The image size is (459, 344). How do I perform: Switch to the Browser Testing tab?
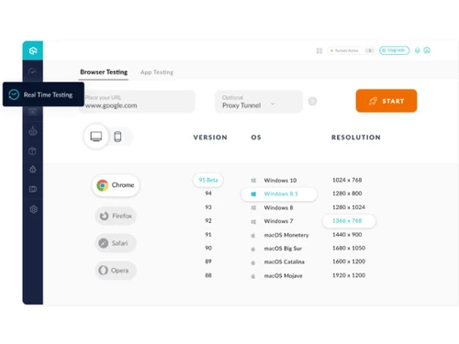point(104,72)
